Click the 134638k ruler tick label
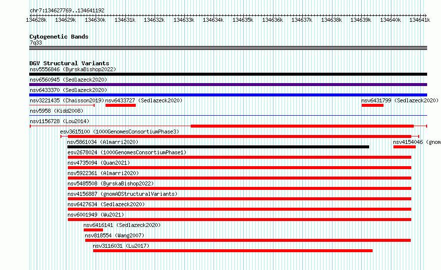The height and width of the screenshot is (270, 441). click(x=331, y=20)
